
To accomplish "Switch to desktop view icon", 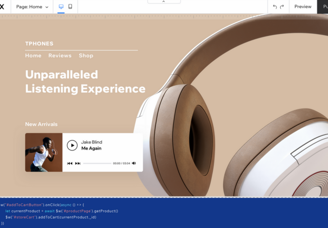I will coord(61,7).
